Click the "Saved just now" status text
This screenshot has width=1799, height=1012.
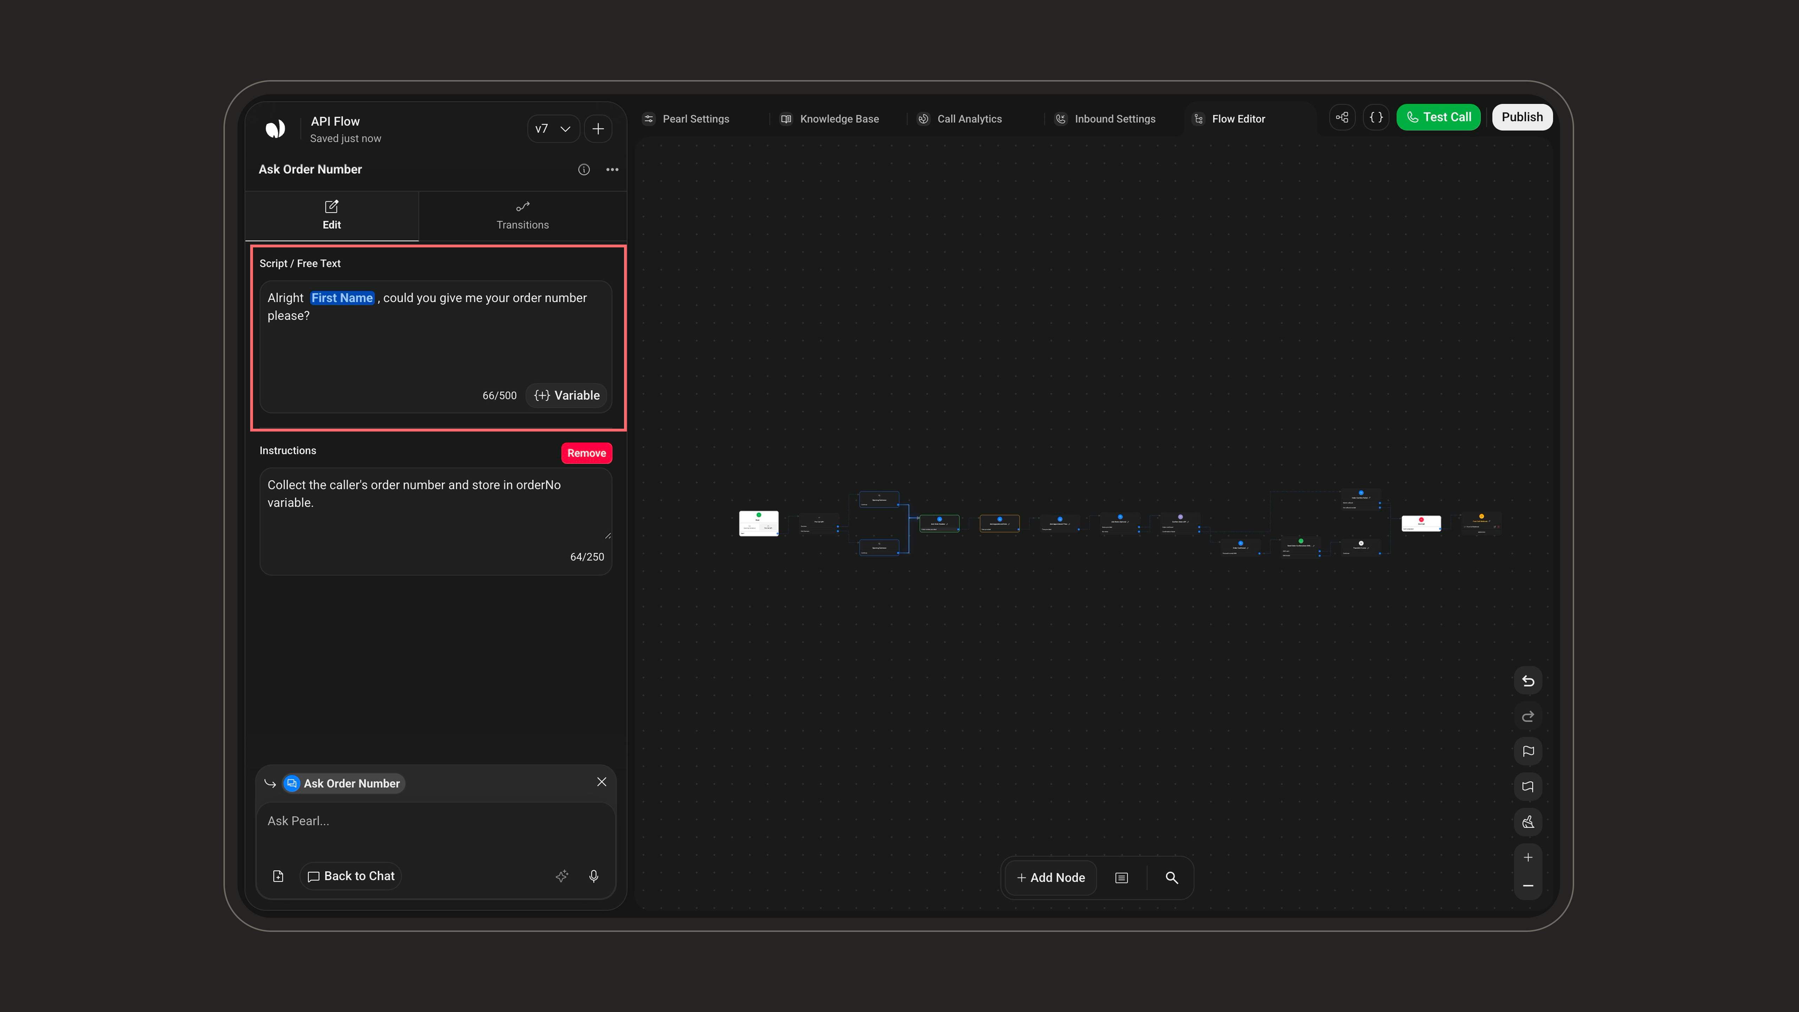346,139
